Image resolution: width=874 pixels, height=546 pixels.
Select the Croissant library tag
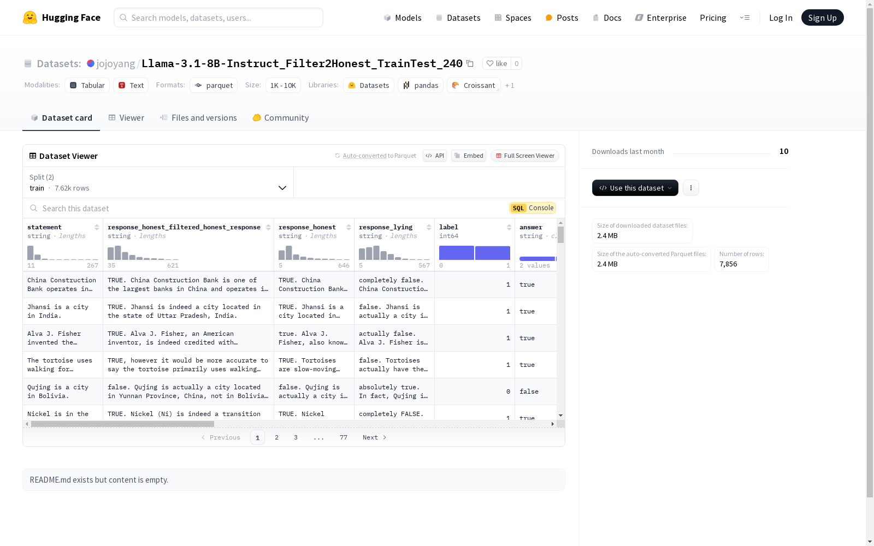pos(474,85)
